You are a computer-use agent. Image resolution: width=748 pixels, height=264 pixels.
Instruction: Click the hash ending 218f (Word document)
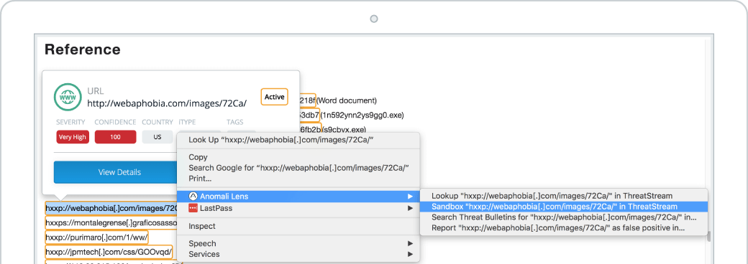[x=307, y=100]
